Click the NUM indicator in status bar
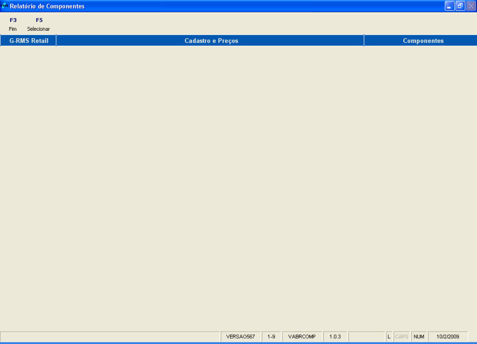The height and width of the screenshot is (344, 477). (x=419, y=337)
